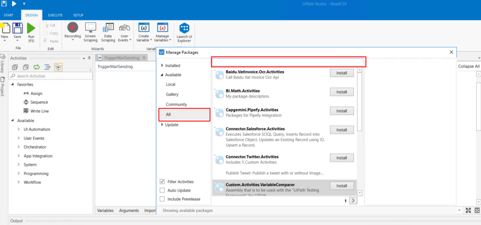Screen dimensions: 481x225
Task: Click the Save icon in the ribbon
Action: (17, 28)
